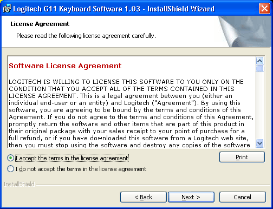273x209 pixels.
Task: Click the Logitech G11 Keyboard Software title bar
Action: tap(114, 9)
